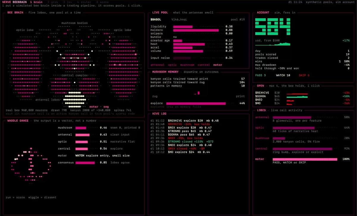This screenshot has width=357, height=216.
Task: Select the '5 arena' tab
Action: pos(102,2)
